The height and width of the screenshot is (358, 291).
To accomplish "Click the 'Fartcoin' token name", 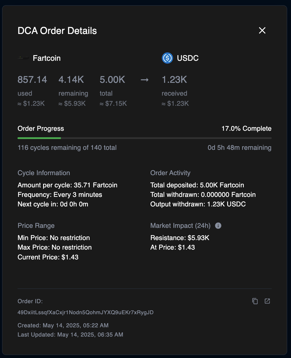I will tap(47, 58).
